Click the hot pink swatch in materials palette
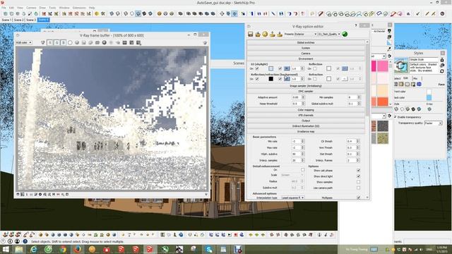The image size is (452, 254). pyautogui.click(x=383, y=66)
